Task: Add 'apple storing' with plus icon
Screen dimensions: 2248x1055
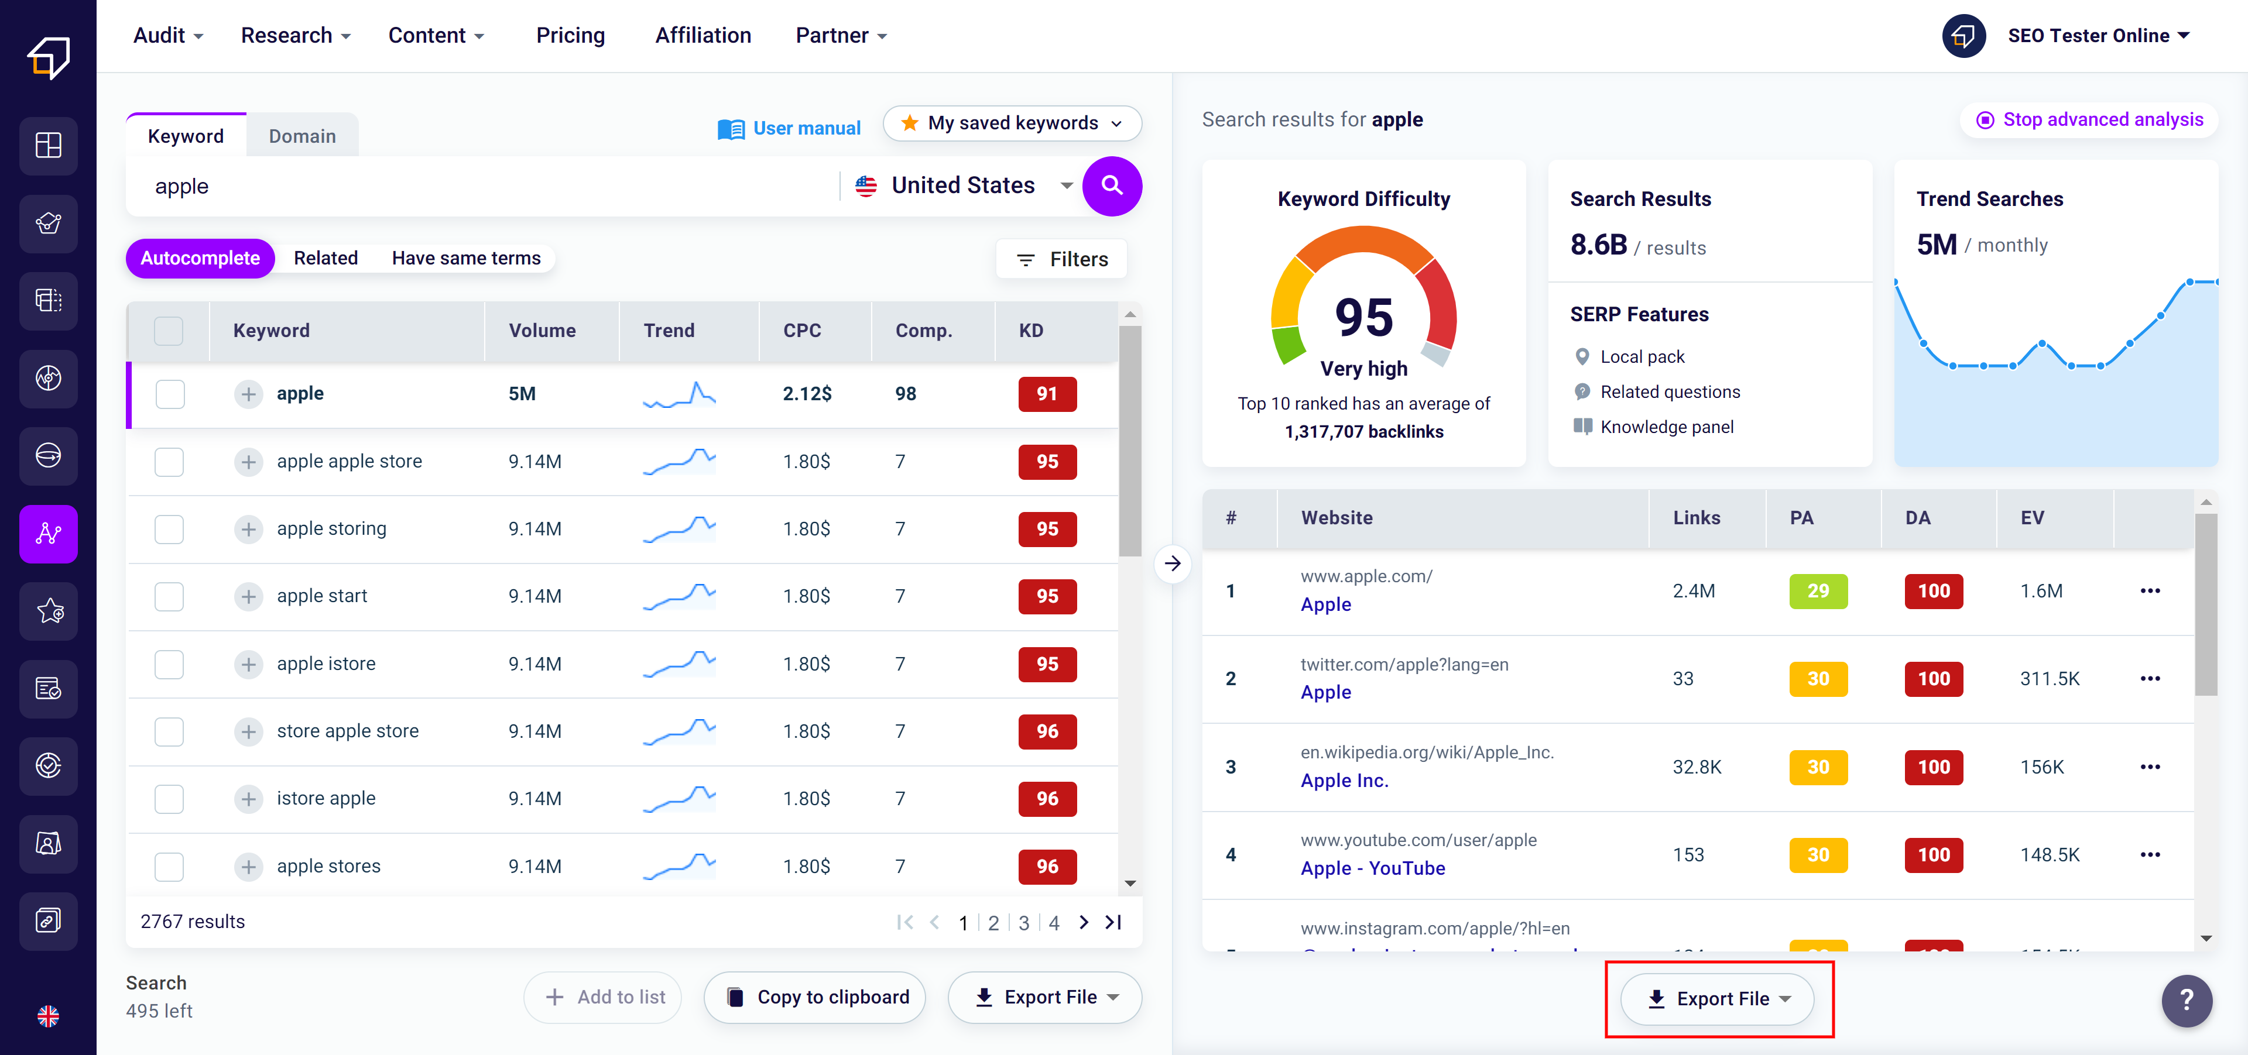Action: tap(249, 529)
